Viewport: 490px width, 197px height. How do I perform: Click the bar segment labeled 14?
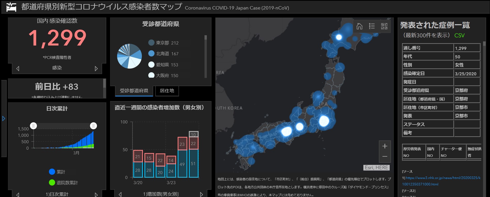tap(171, 160)
